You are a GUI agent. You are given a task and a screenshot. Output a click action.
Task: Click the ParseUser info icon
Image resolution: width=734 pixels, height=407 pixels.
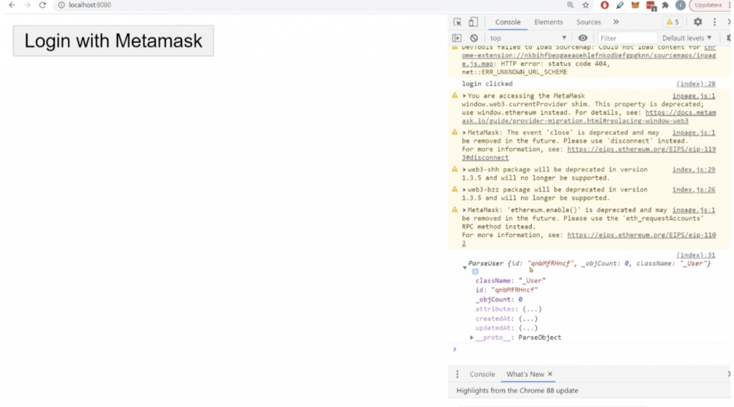tap(475, 272)
